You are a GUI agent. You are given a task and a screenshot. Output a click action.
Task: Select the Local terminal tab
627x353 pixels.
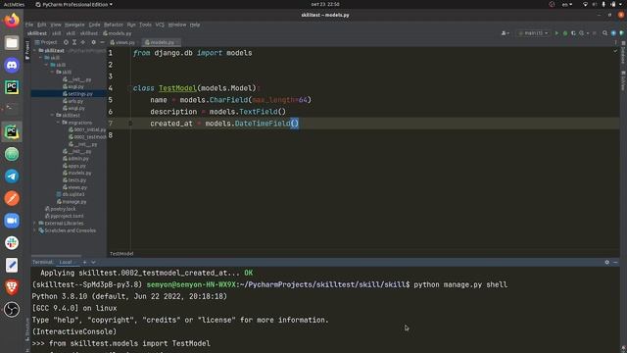tap(68, 262)
